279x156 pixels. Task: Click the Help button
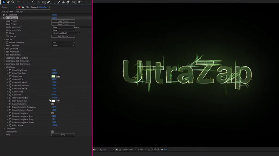[x=63, y=135]
